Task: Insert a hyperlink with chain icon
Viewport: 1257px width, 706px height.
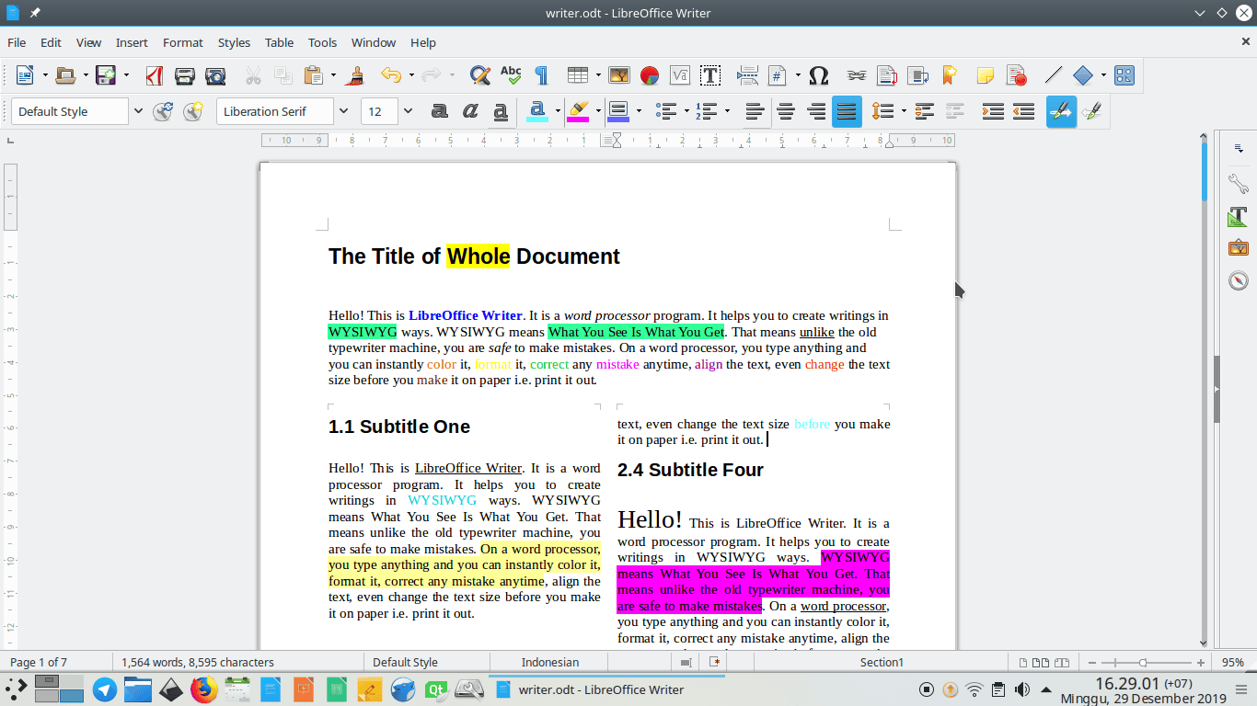Action: coord(857,75)
